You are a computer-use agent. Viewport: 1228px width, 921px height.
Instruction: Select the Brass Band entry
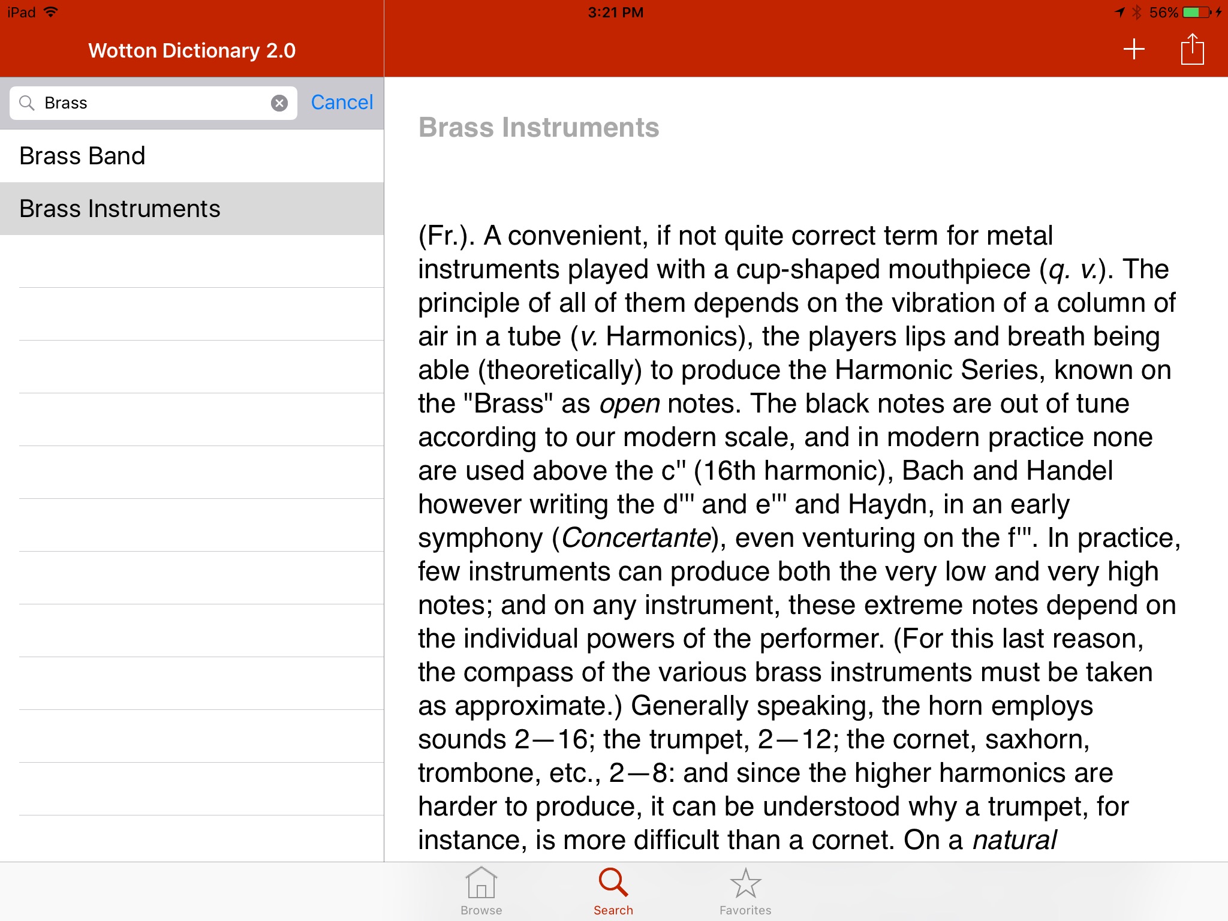pos(191,156)
